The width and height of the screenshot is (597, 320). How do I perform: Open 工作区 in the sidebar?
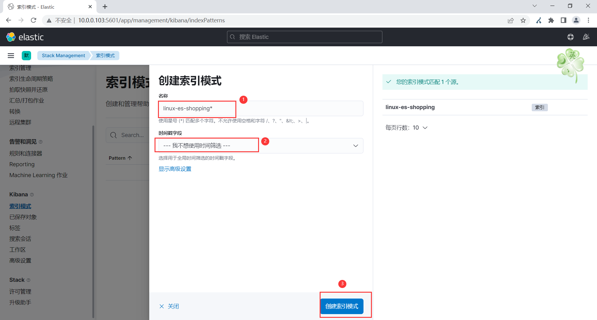(x=17, y=250)
